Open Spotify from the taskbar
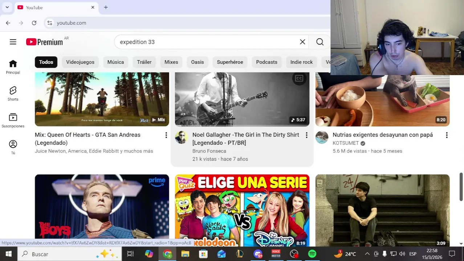This screenshot has height=261, width=464. click(x=312, y=254)
